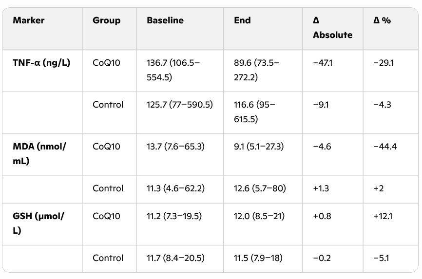Click the Marker column header
The width and height of the screenshot is (422, 279).
pyautogui.click(x=28, y=20)
